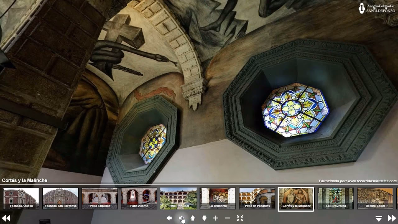Jump to La Trinchera scene thumbnail
Screen dimensions: 398x224
pyautogui.click(x=218, y=198)
